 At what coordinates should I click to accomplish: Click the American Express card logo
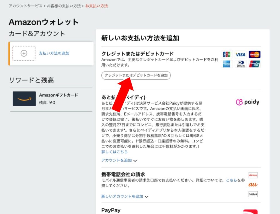click(x=226, y=64)
